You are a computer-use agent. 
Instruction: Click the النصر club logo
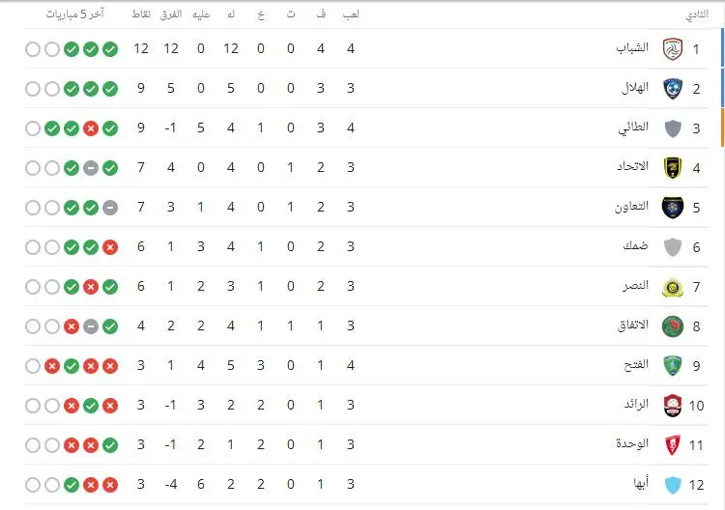point(673,287)
